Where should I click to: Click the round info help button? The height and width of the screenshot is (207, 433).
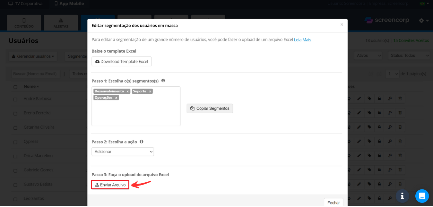point(402,196)
